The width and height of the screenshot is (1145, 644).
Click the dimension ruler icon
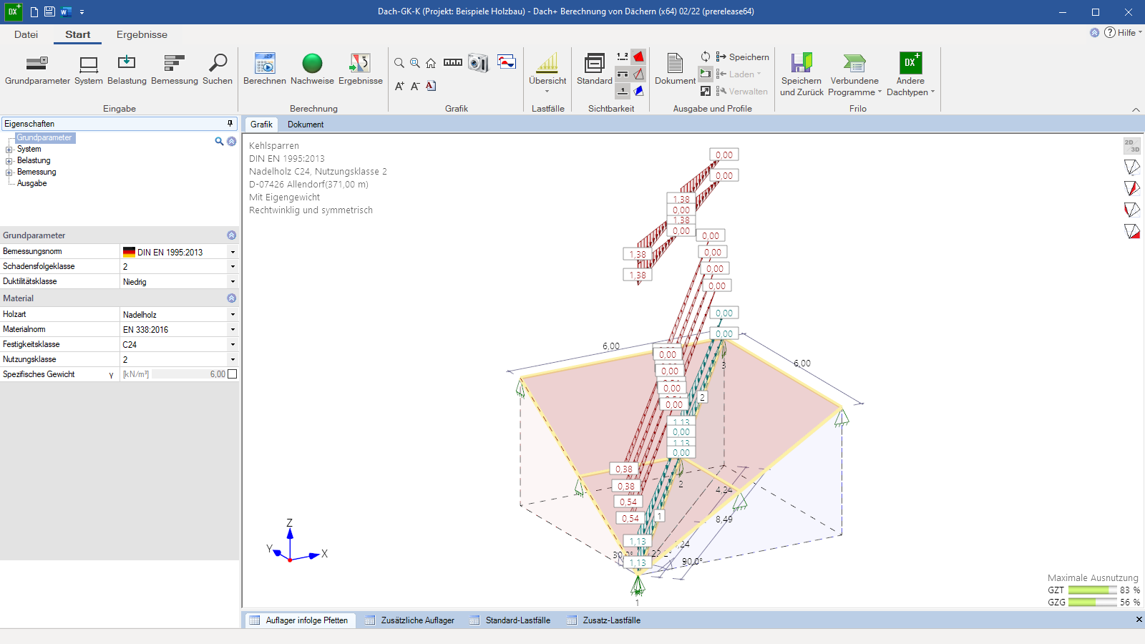tap(453, 63)
